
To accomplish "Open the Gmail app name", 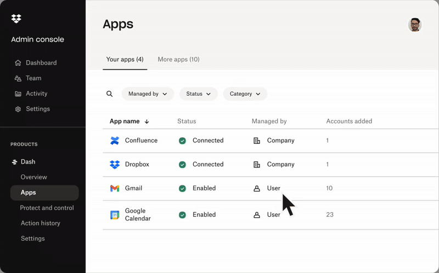I will tap(133, 188).
